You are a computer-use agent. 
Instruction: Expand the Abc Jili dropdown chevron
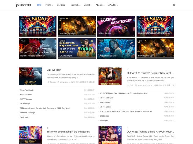coord(104,5)
